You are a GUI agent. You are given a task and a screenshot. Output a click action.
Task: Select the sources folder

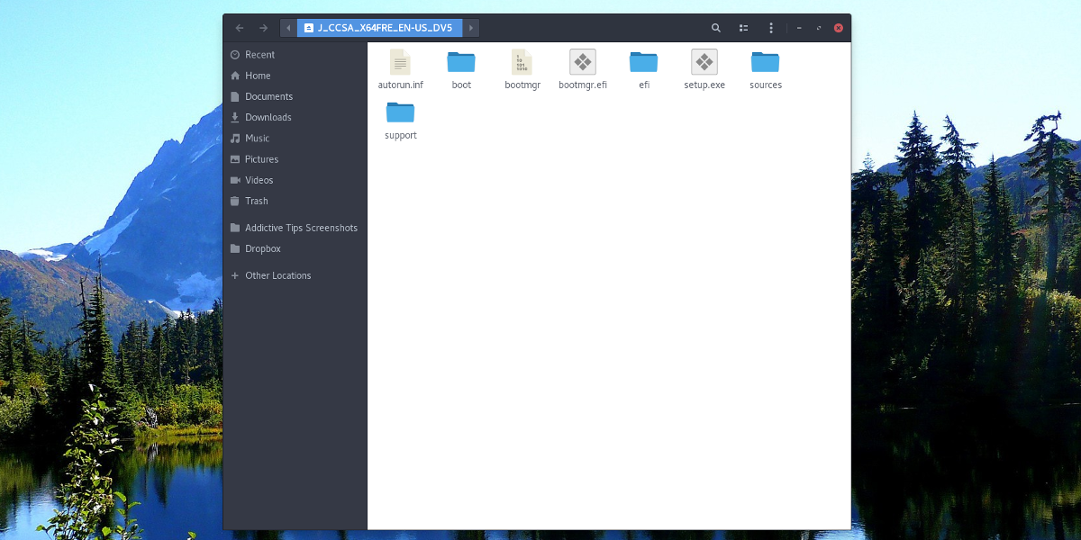click(765, 62)
